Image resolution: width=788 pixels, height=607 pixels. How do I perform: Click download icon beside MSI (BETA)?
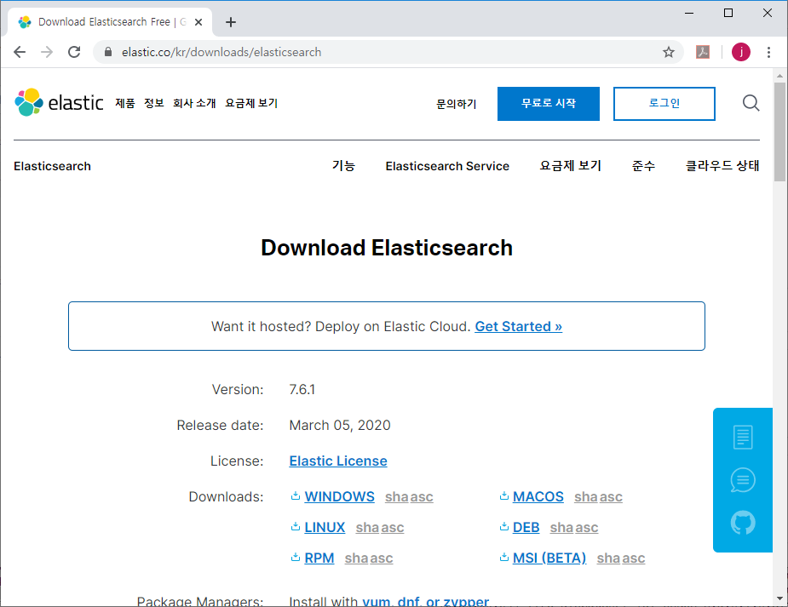point(504,558)
